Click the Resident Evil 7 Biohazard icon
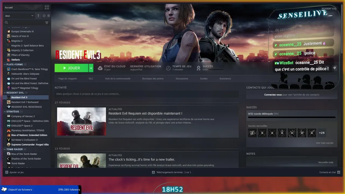The height and width of the screenshot is (194, 345). (x=9, y=102)
